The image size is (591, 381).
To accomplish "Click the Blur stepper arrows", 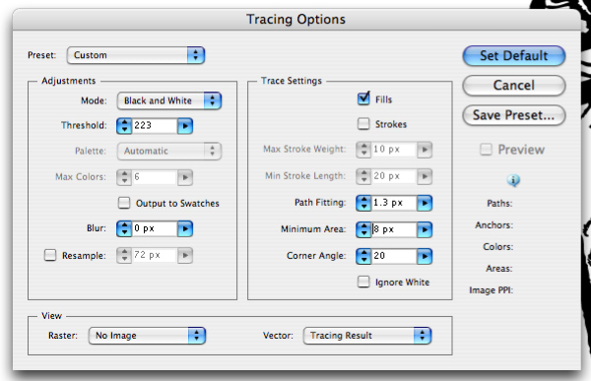I will tap(124, 228).
